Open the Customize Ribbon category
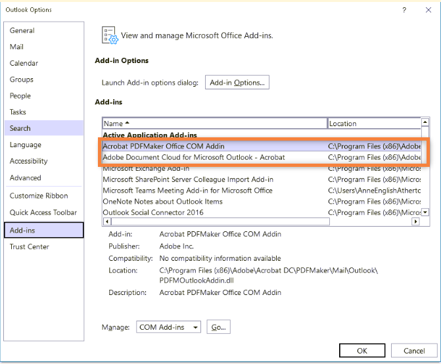The height and width of the screenshot is (364, 441). 44,196
